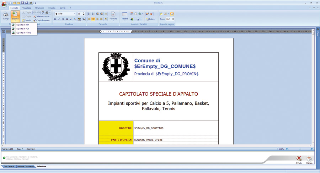Open the Arial font name dropdown

(74, 14)
